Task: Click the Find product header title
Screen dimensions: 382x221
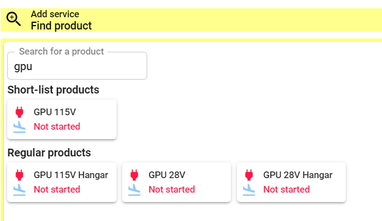Action: (61, 26)
